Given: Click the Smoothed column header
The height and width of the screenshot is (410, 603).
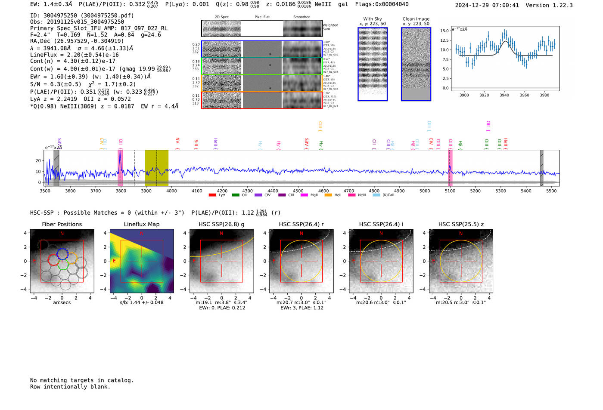Looking at the screenshot, I should [301, 17].
